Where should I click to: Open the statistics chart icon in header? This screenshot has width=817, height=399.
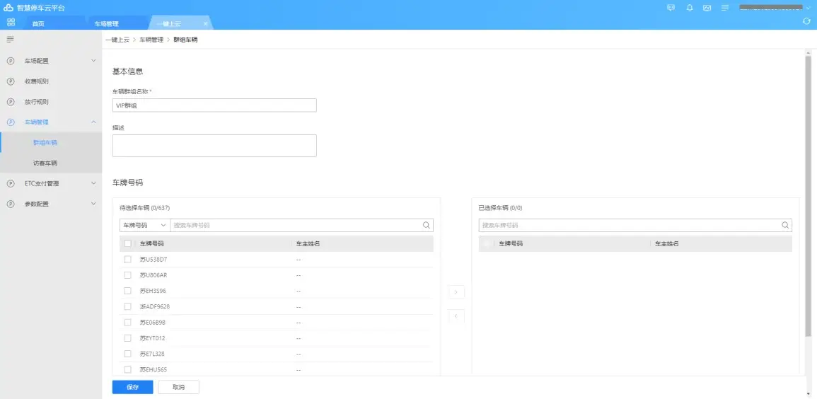click(x=707, y=8)
